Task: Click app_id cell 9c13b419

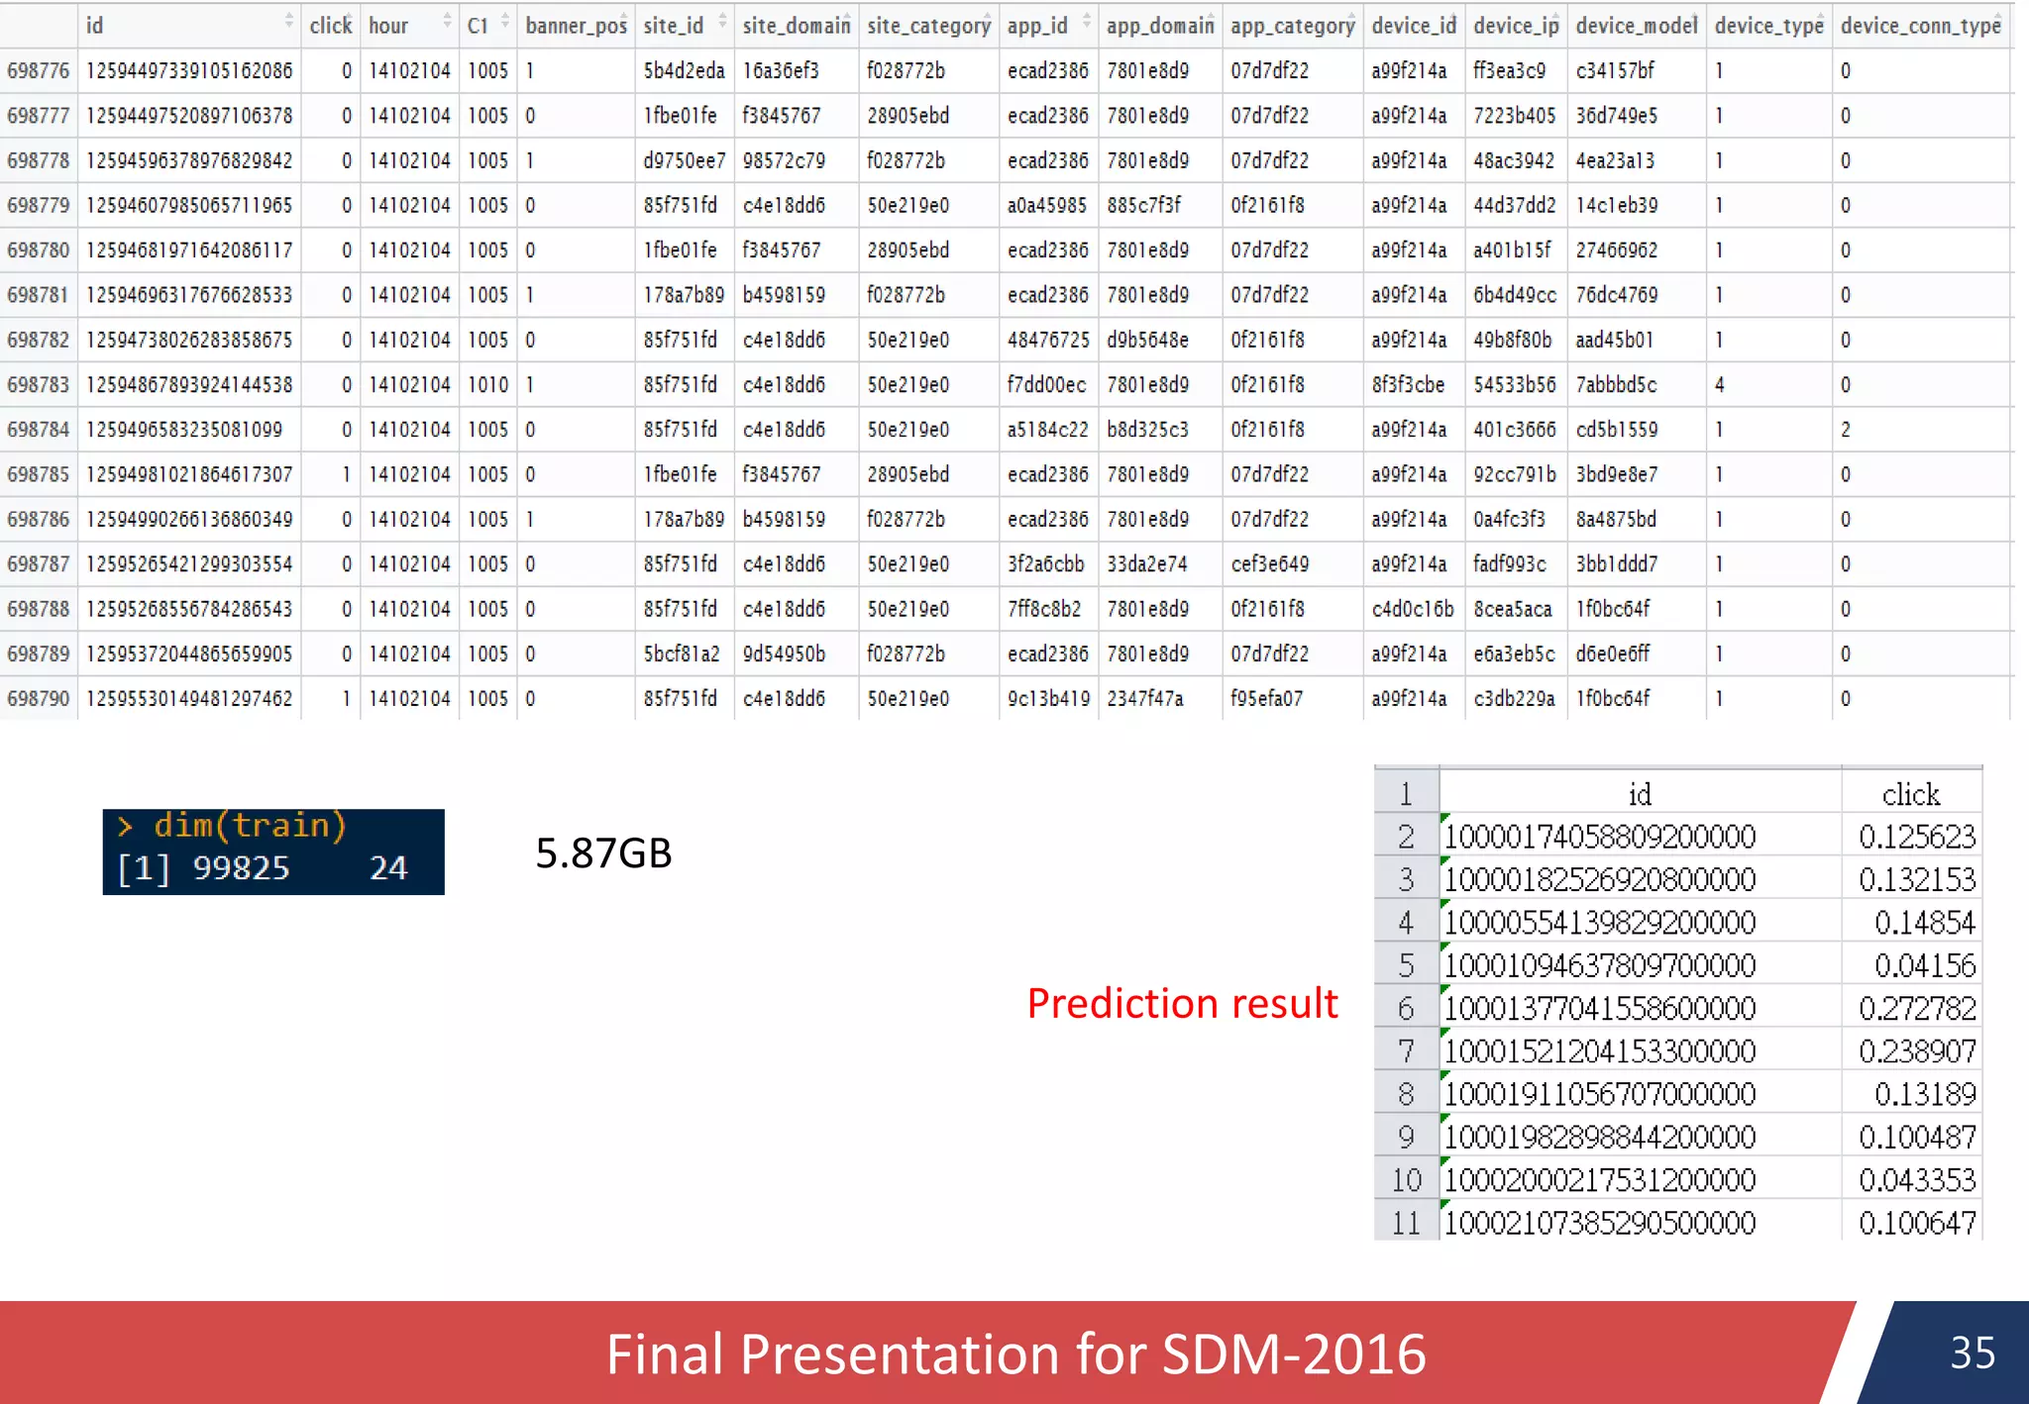Action: [x=1048, y=699]
